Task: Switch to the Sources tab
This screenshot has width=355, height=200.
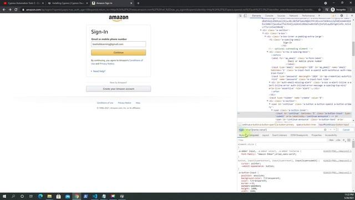Action: point(281,16)
